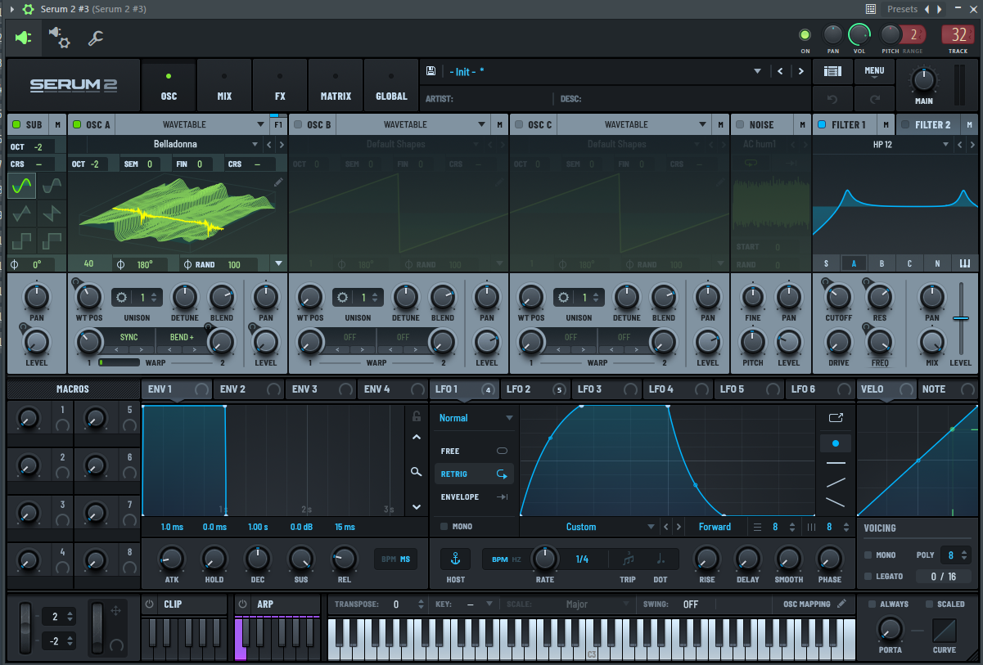The image size is (983, 665).
Task: Click the PORTA CURVE shape box
Action: click(x=944, y=630)
